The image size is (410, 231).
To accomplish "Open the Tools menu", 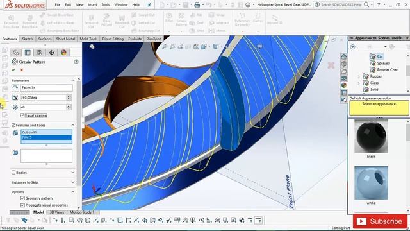I will point(105,4).
